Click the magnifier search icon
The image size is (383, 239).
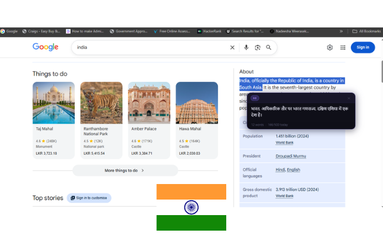click(269, 47)
